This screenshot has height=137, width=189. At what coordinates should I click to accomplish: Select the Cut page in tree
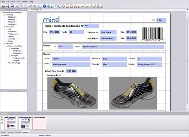[x=10, y=29]
